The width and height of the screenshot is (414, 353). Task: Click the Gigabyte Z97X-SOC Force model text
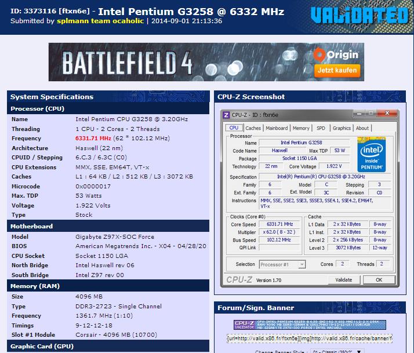tap(115, 237)
